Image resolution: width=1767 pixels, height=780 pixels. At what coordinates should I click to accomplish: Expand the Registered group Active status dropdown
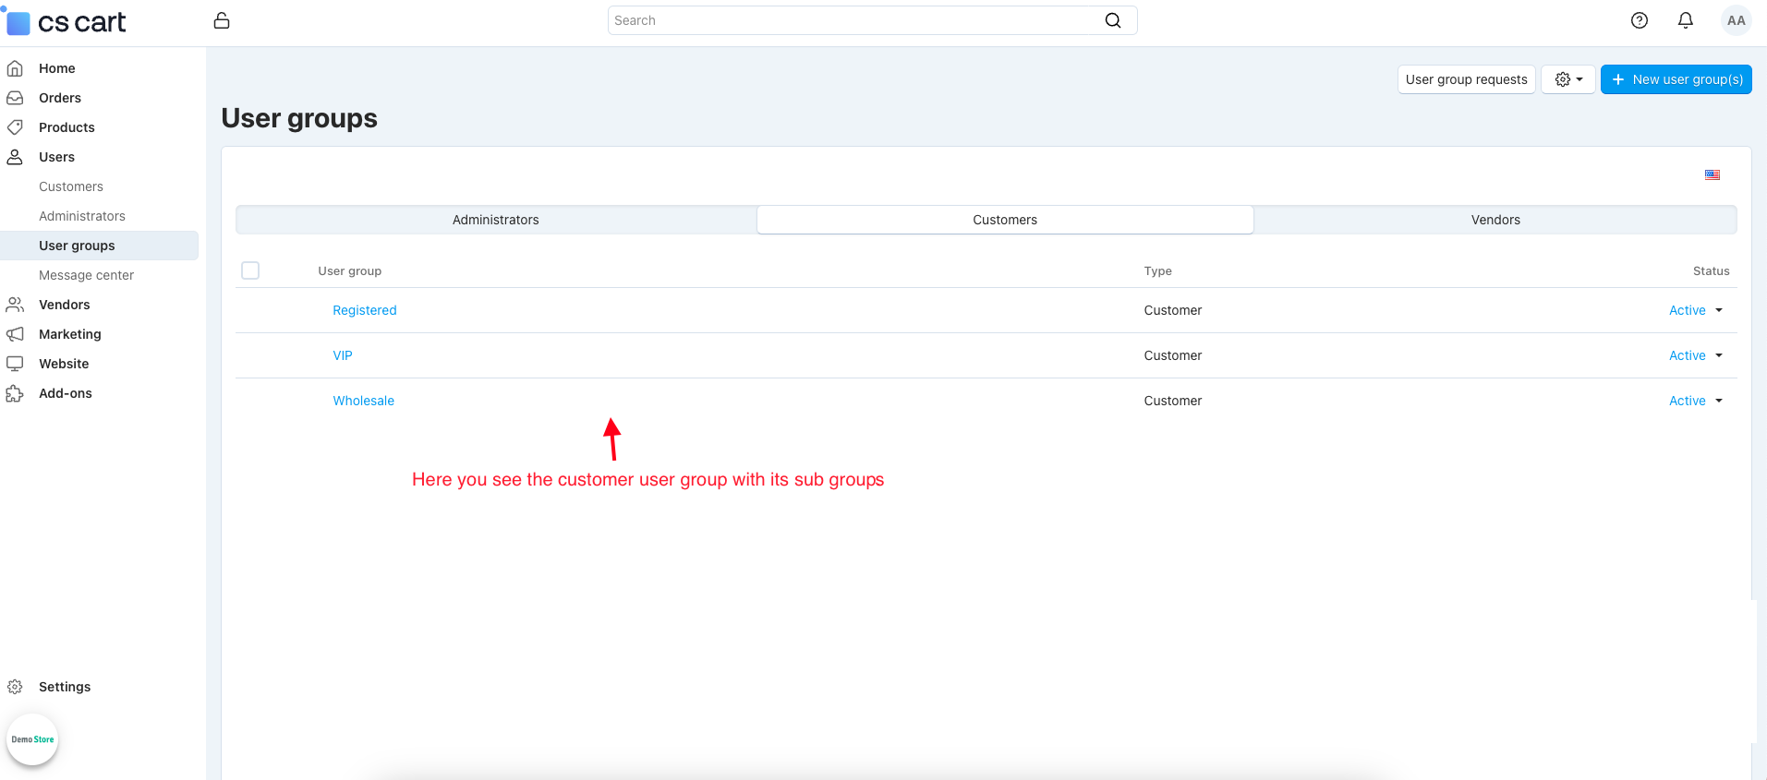coord(1695,310)
